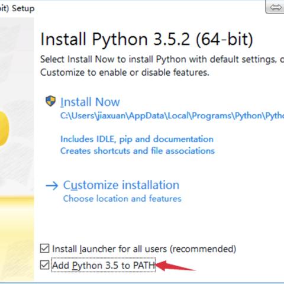Toggle the Add Python 3.5 to PATH checkbox

click(x=44, y=265)
